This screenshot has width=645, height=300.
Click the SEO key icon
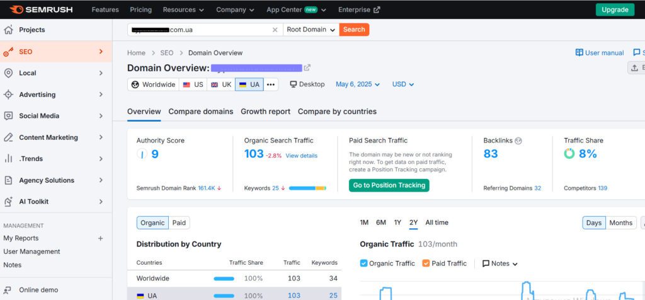[8, 52]
